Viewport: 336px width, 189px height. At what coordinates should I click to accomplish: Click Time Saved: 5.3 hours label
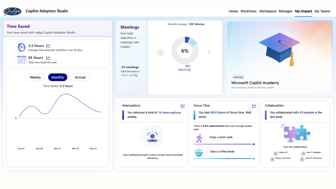(58, 86)
